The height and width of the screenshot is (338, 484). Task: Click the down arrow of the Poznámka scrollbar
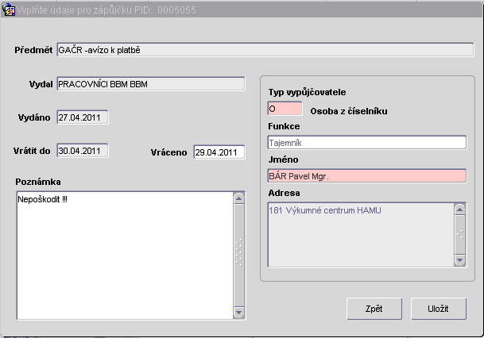239,313
